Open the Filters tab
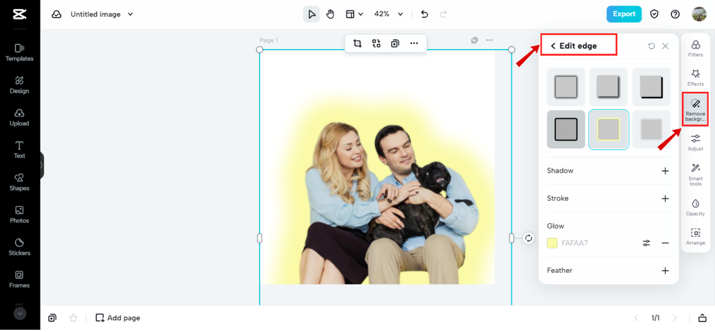Image resolution: width=715 pixels, height=332 pixels. (695, 48)
